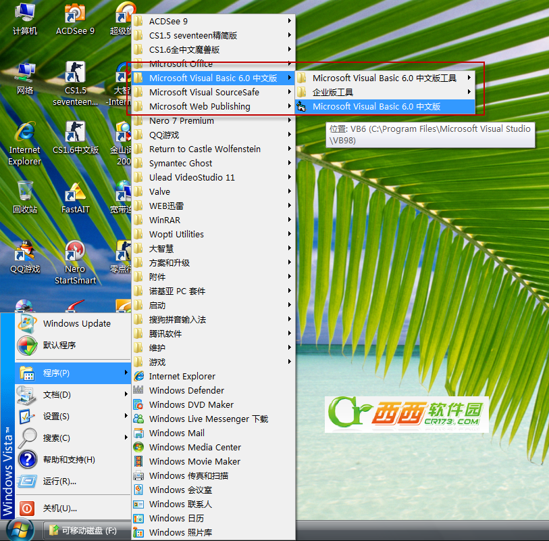The height and width of the screenshot is (541, 549).
Task: Launch Windows Mail
Action: (x=213, y=433)
